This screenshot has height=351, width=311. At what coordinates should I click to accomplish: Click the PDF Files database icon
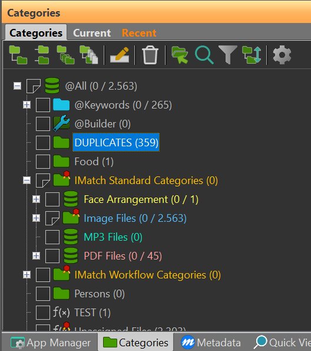[x=71, y=255]
